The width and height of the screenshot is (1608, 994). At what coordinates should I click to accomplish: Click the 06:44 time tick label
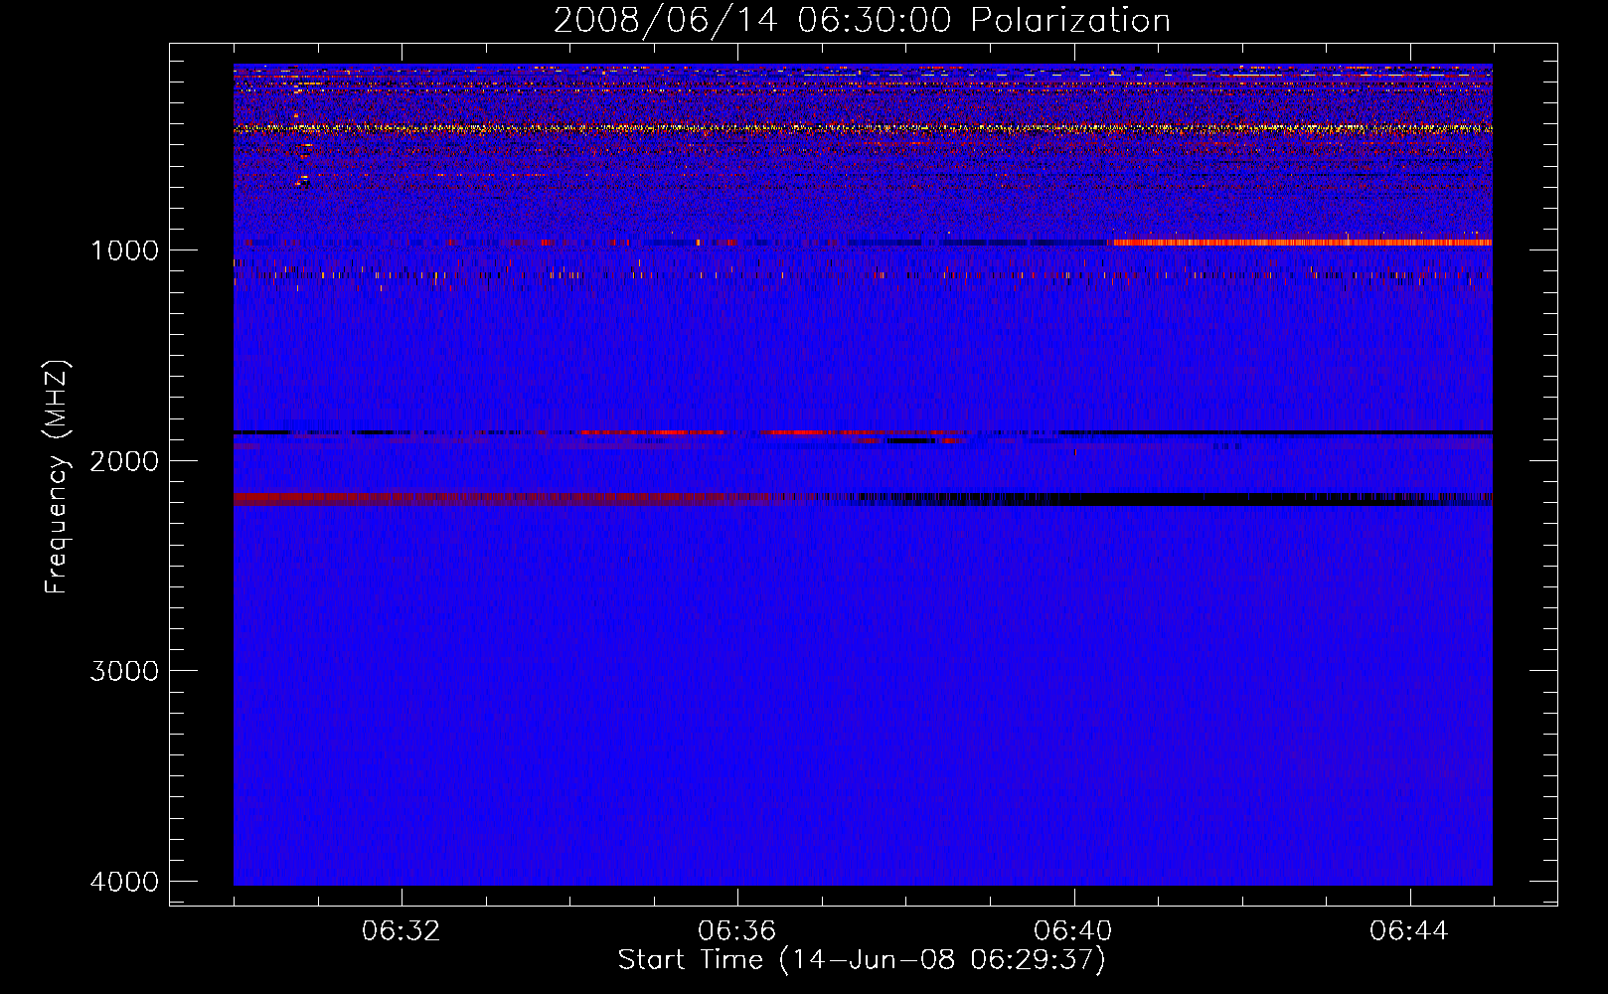coord(1409,931)
